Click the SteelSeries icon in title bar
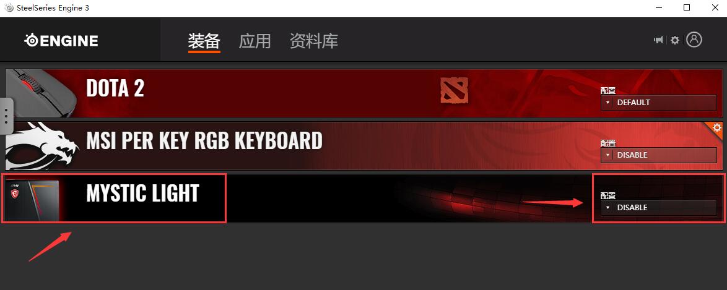The width and height of the screenshot is (727, 290). 9,8
